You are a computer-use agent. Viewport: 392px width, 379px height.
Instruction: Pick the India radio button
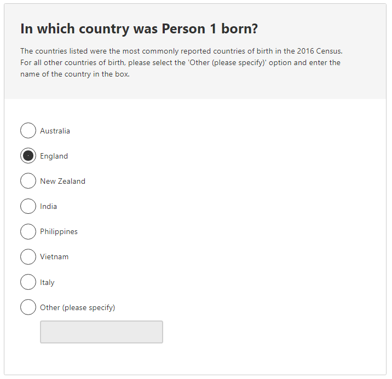coord(28,206)
